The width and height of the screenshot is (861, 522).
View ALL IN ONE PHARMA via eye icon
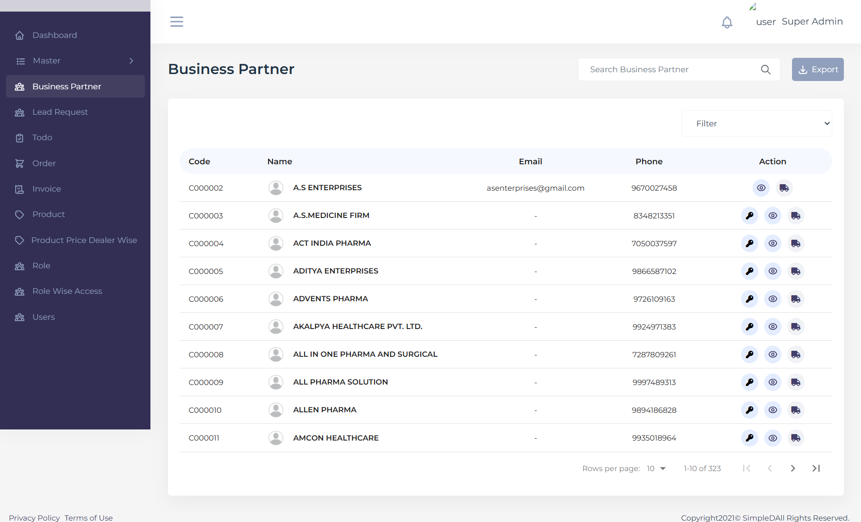773,354
